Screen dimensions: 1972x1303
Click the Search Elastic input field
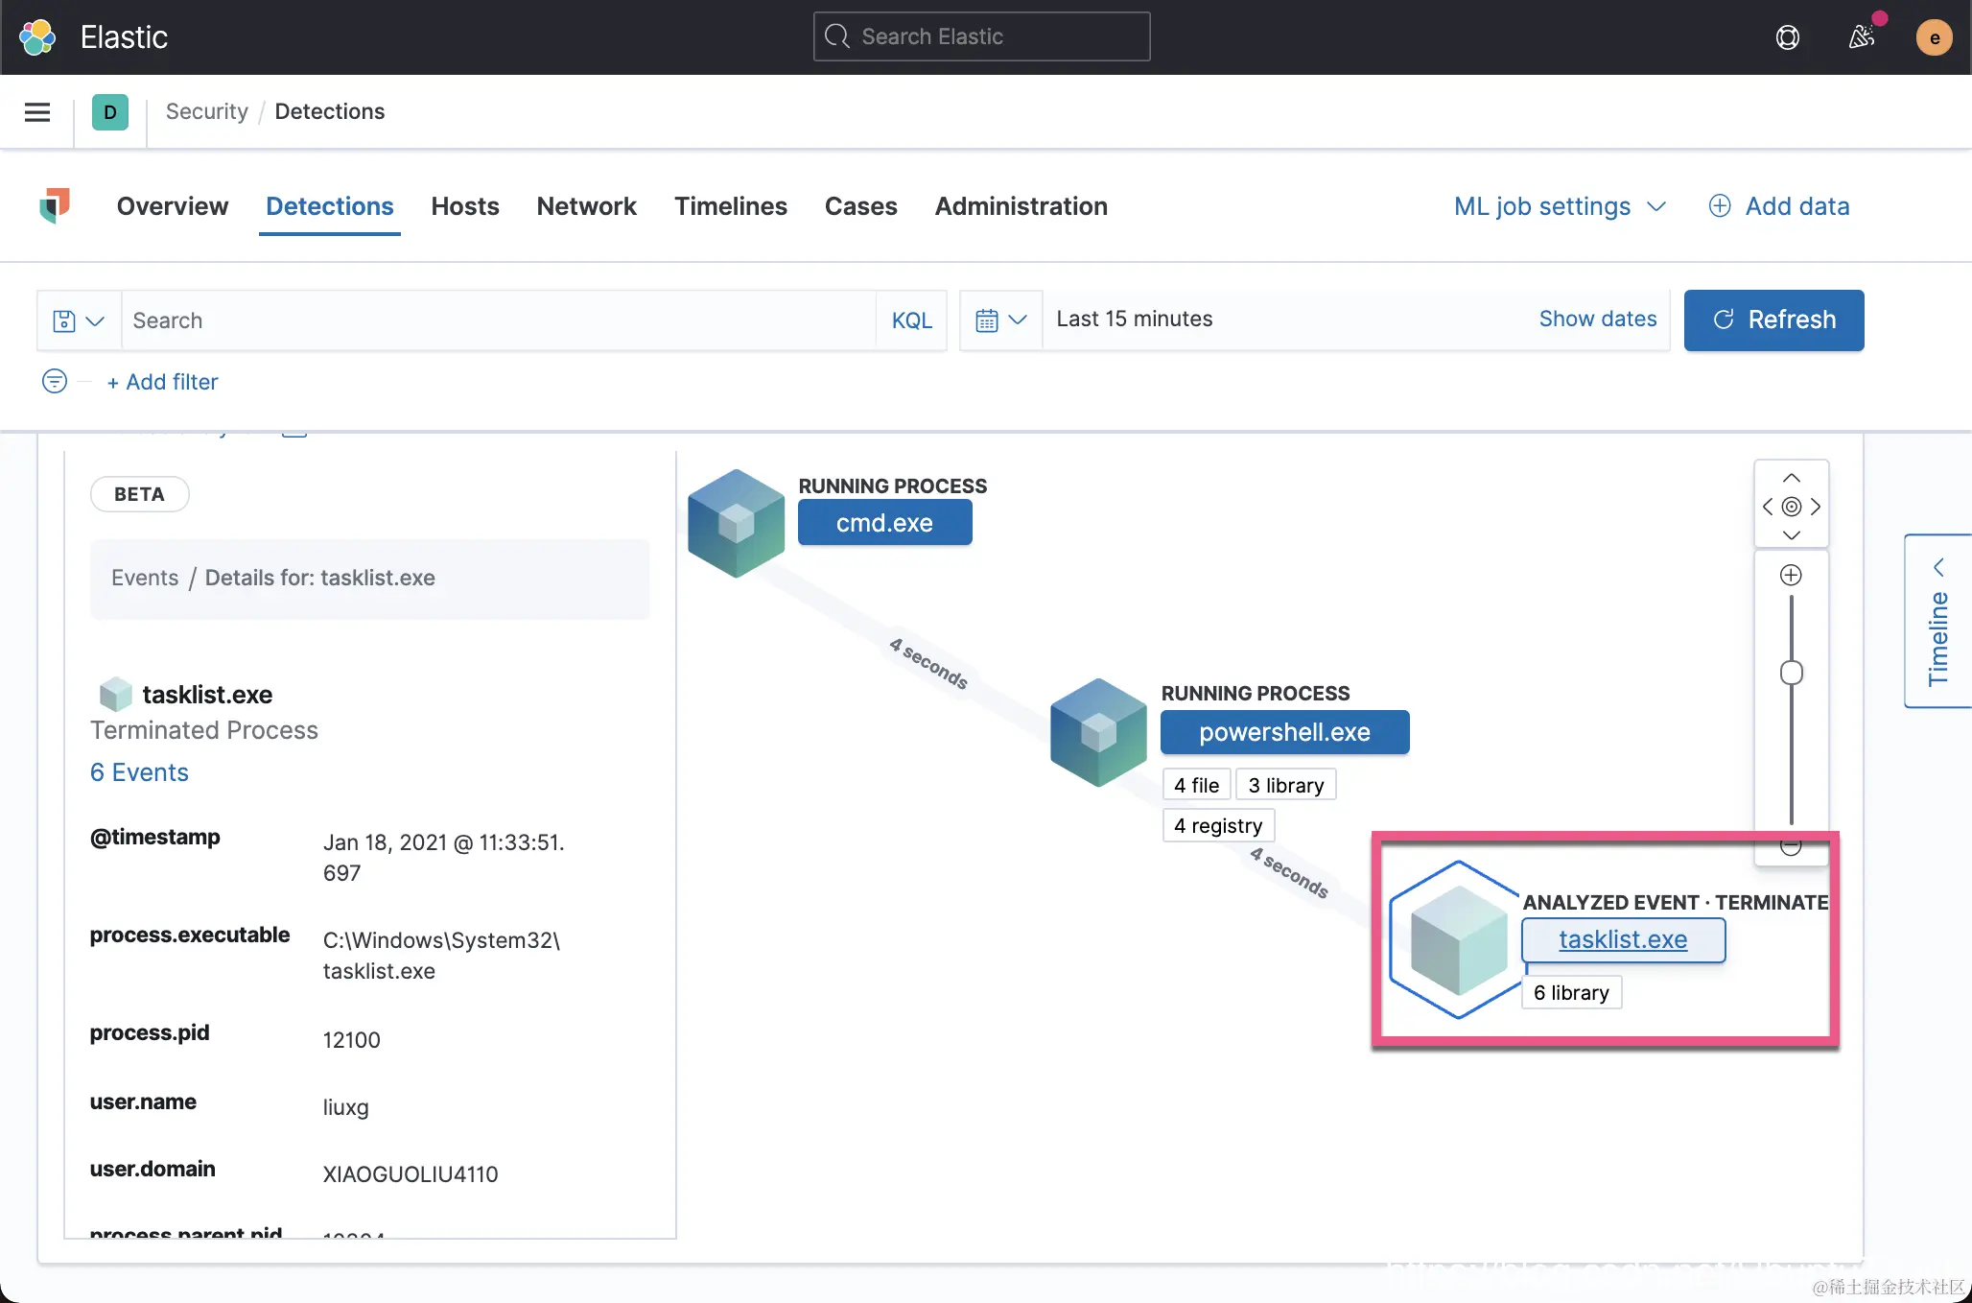[981, 36]
